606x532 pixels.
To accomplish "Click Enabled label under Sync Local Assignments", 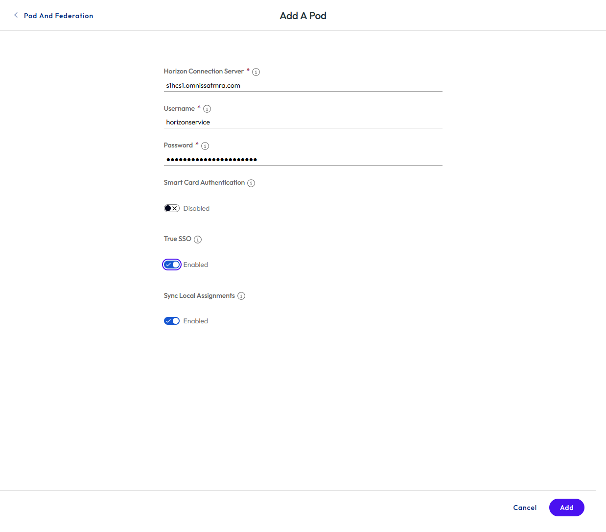I will tap(196, 321).
